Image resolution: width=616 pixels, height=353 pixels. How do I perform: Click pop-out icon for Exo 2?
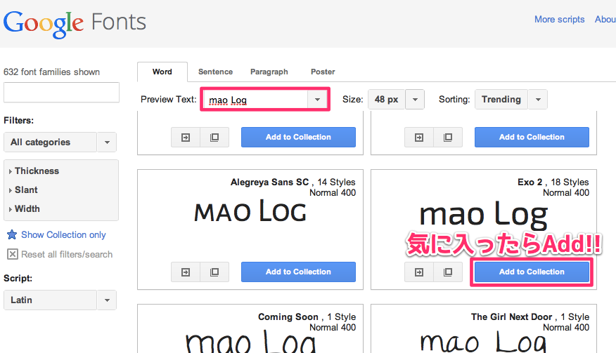(448, 272)
